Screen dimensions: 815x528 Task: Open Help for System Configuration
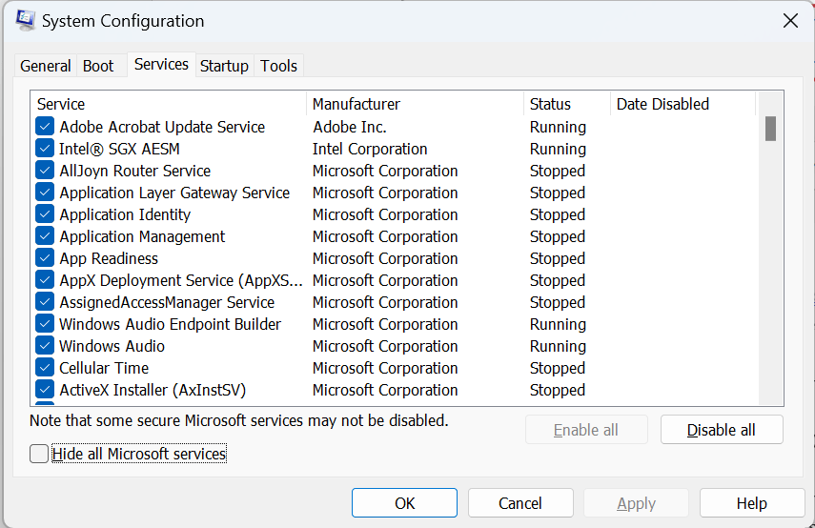pos(752,502)
